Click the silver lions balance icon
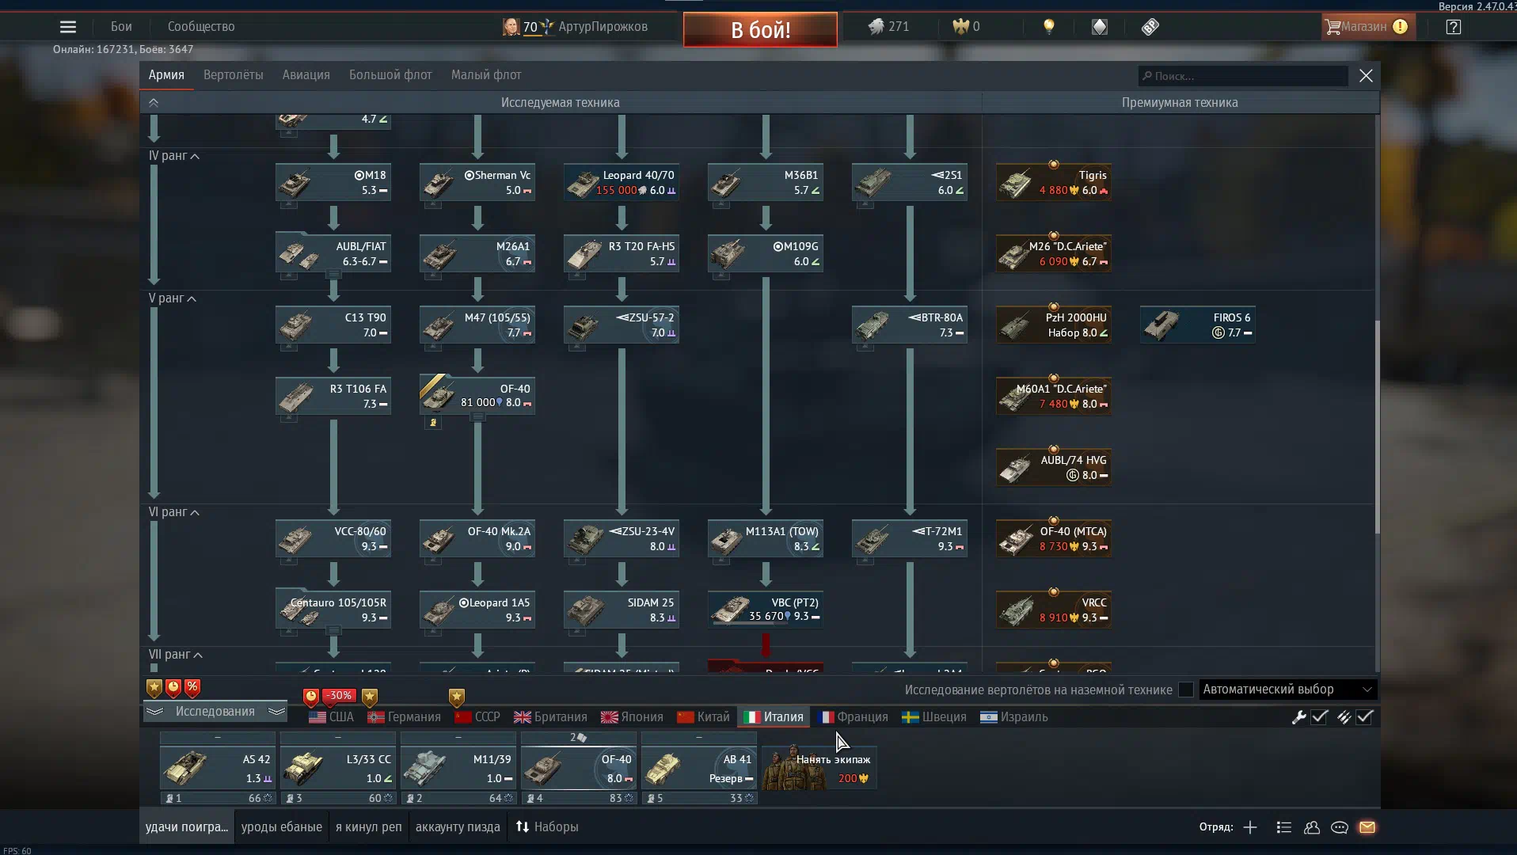The height and width of the screenshot is (855, 1517). [x=876, y=27]
